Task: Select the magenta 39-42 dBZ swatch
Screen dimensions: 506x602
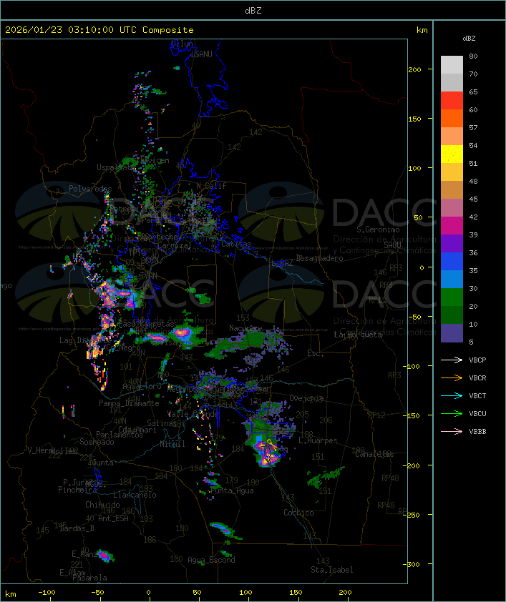Action: (452, 225)
